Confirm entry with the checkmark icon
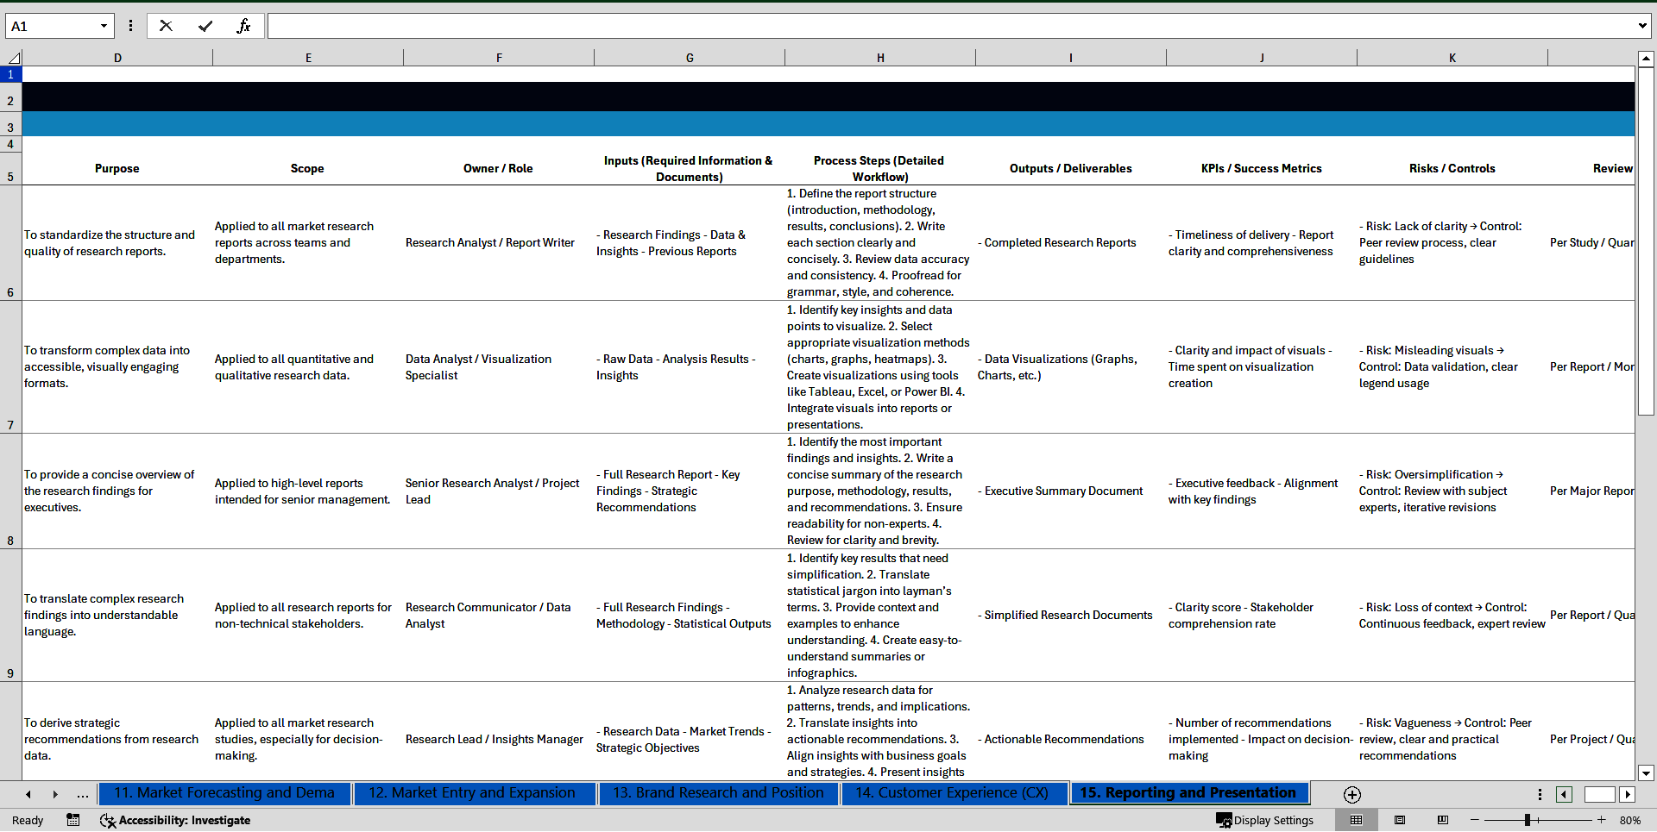This screenshot has width=1657, height=832. [205, 26]
